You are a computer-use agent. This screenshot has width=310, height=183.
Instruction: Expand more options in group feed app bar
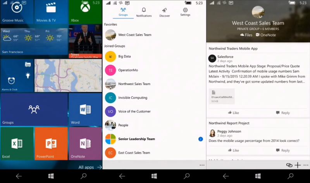point(306,165)
